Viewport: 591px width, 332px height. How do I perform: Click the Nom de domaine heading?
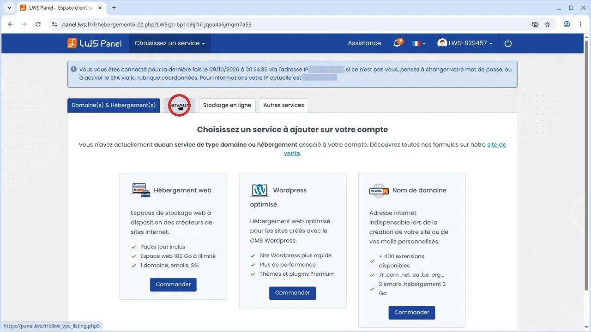419,190
